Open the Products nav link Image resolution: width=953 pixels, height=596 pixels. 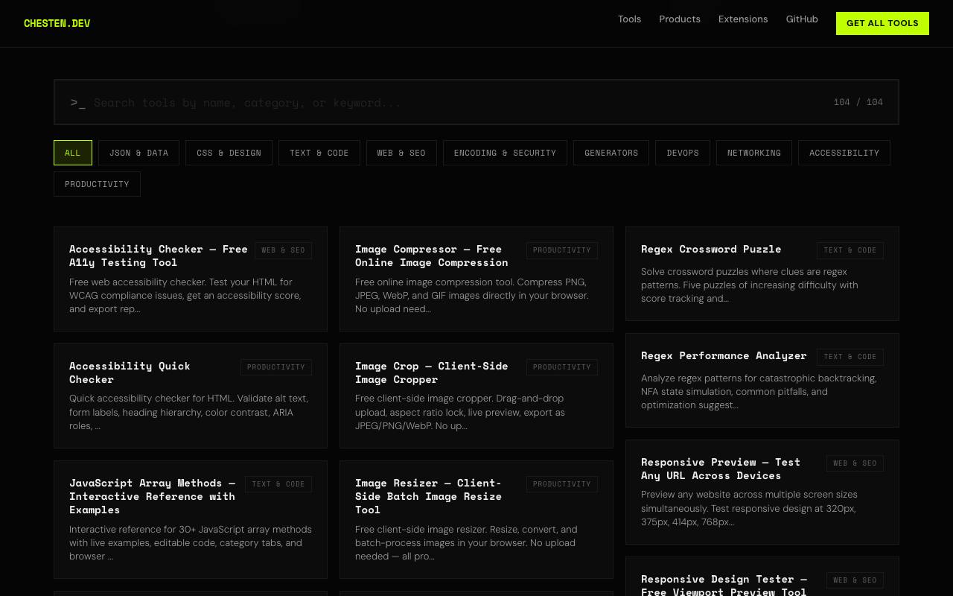(680, 19)
